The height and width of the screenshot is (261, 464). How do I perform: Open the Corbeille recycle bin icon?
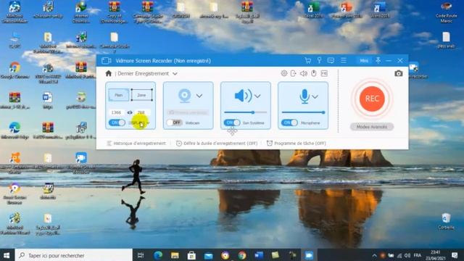coord(446,221)
